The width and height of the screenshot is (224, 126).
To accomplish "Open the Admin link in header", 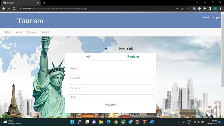I will [x=206, y=18].
